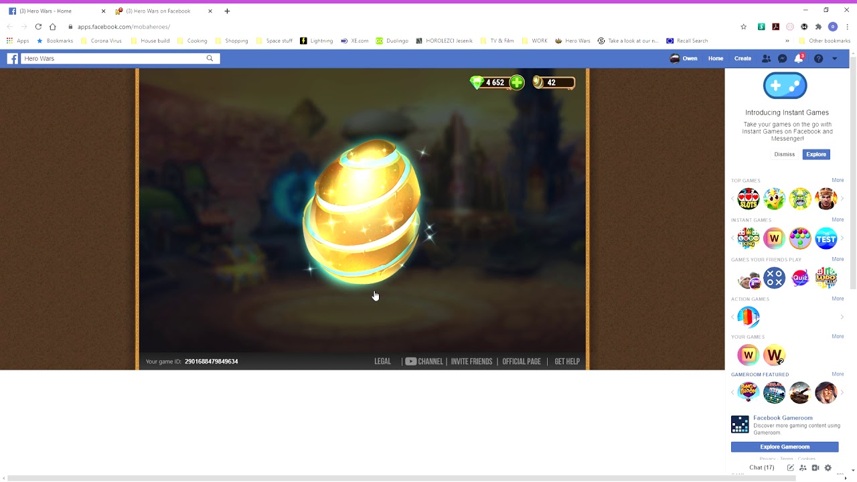This screenshot has width=857, height=482.
Task: Open the Chrome extensions puzzle icon
Action: click(x=818, y=27)
